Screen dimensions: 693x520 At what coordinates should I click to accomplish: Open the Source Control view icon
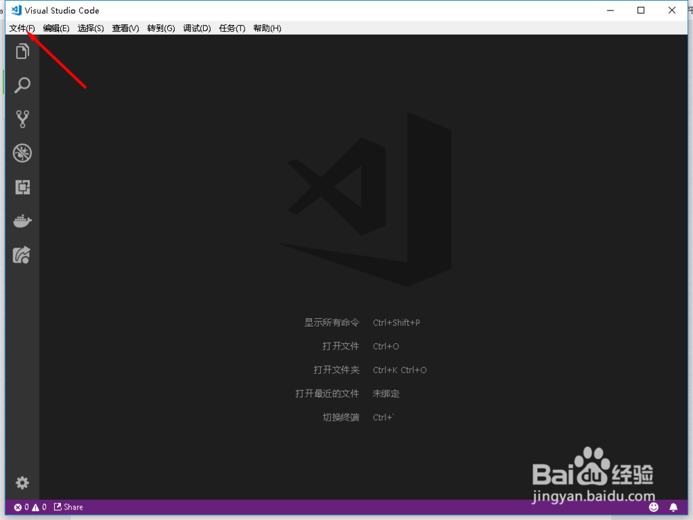click(x=22, y=119)
